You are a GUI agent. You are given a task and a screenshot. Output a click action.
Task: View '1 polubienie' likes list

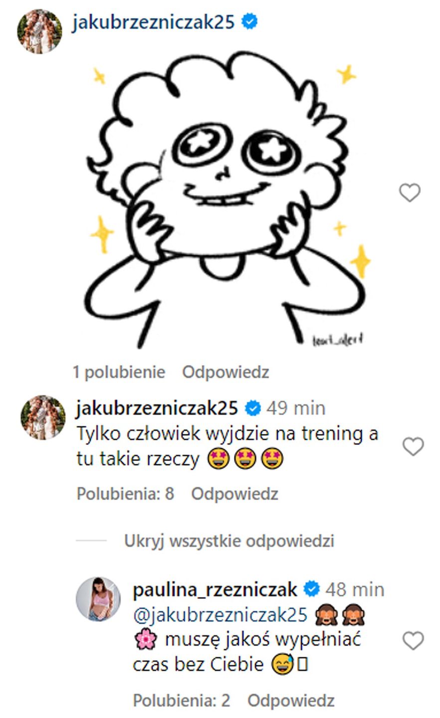click(x=119, y=372)
